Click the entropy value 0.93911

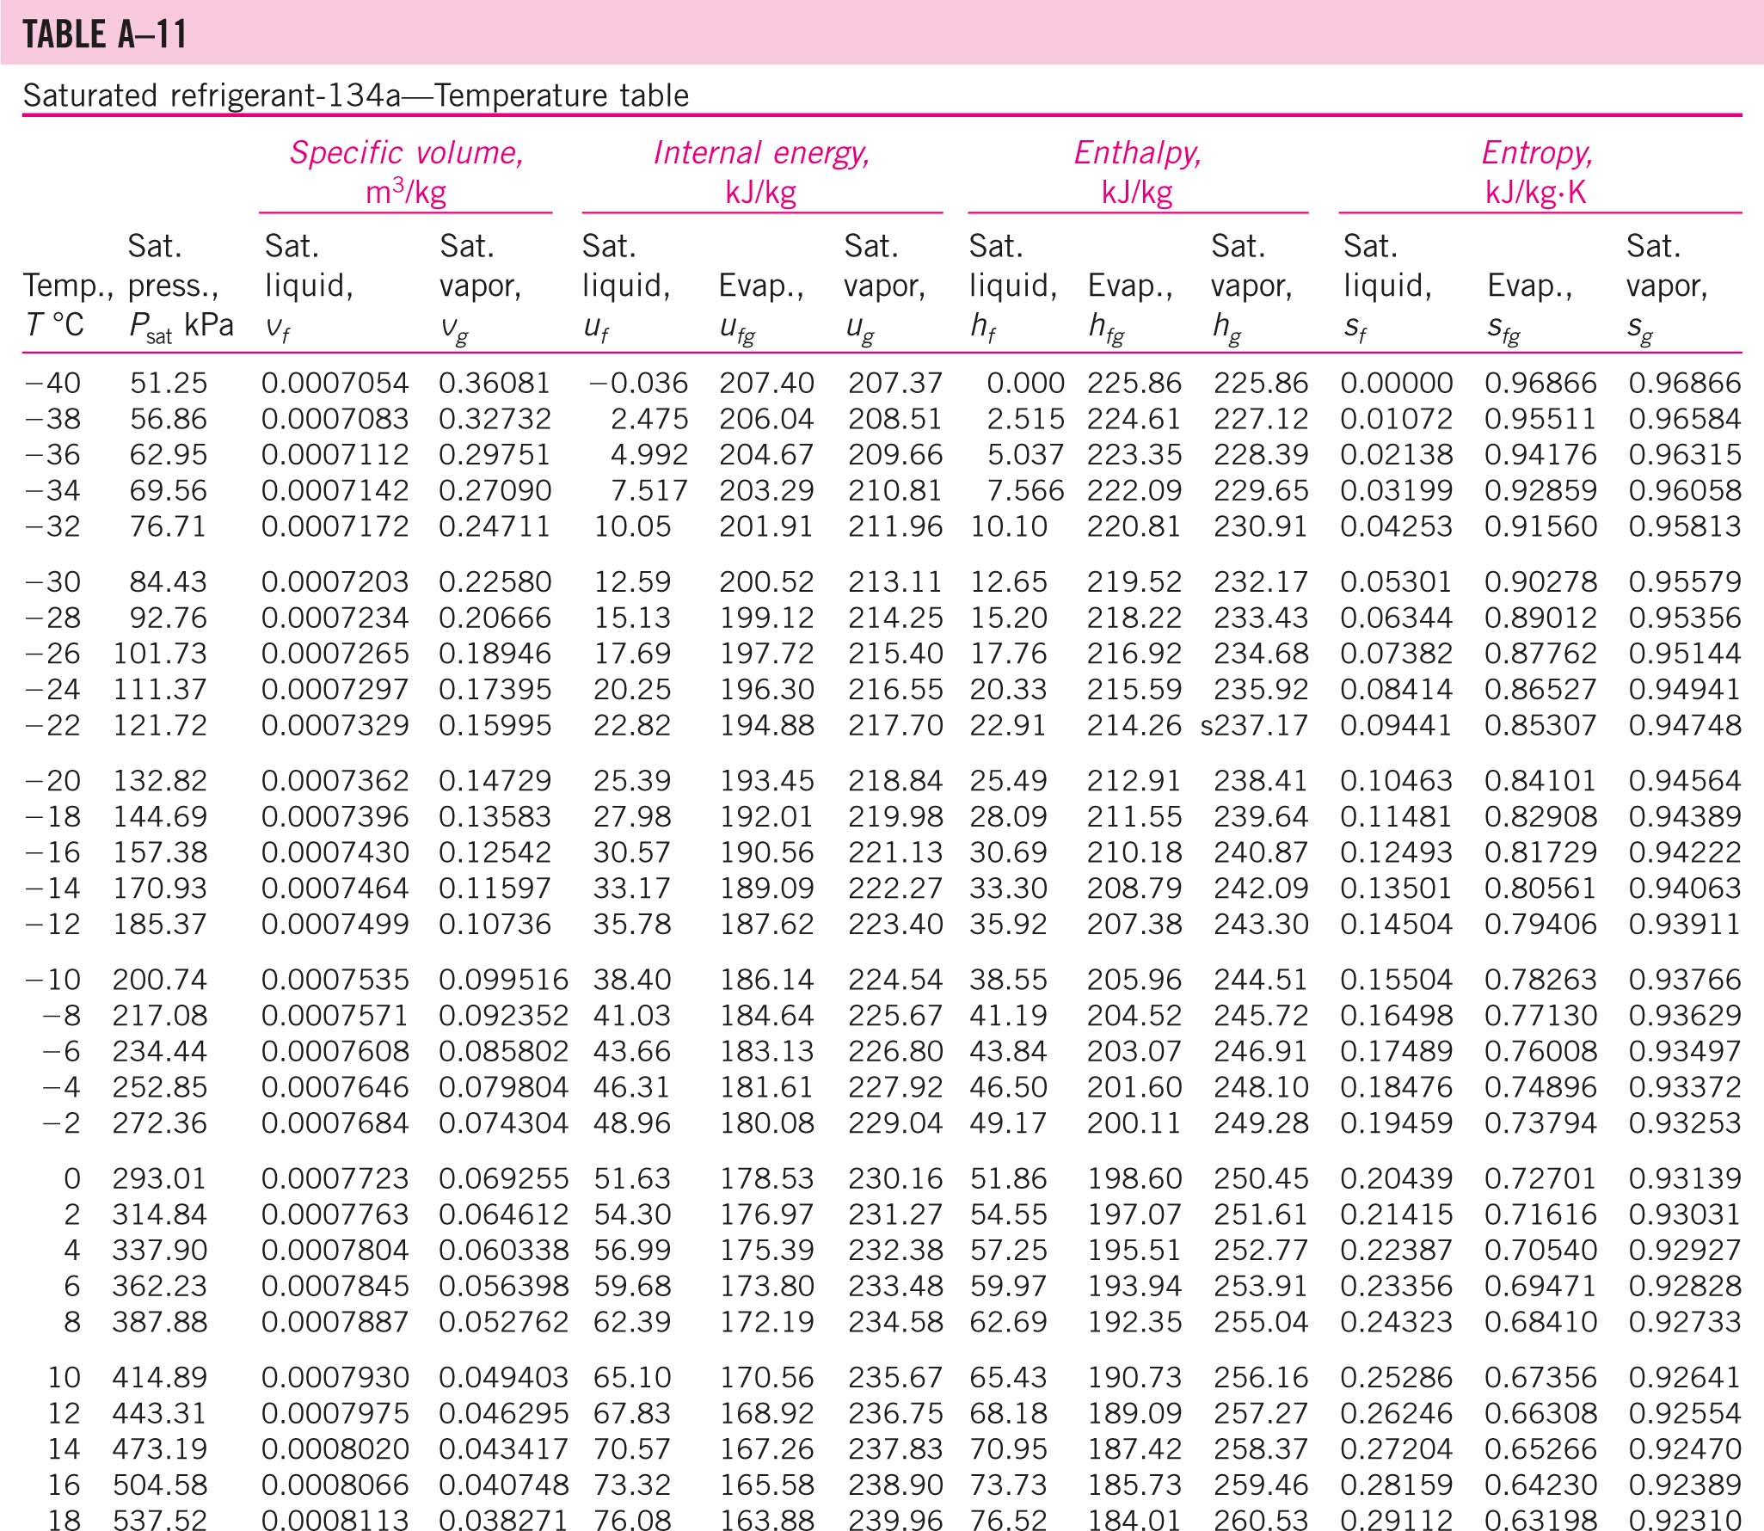1685,925
